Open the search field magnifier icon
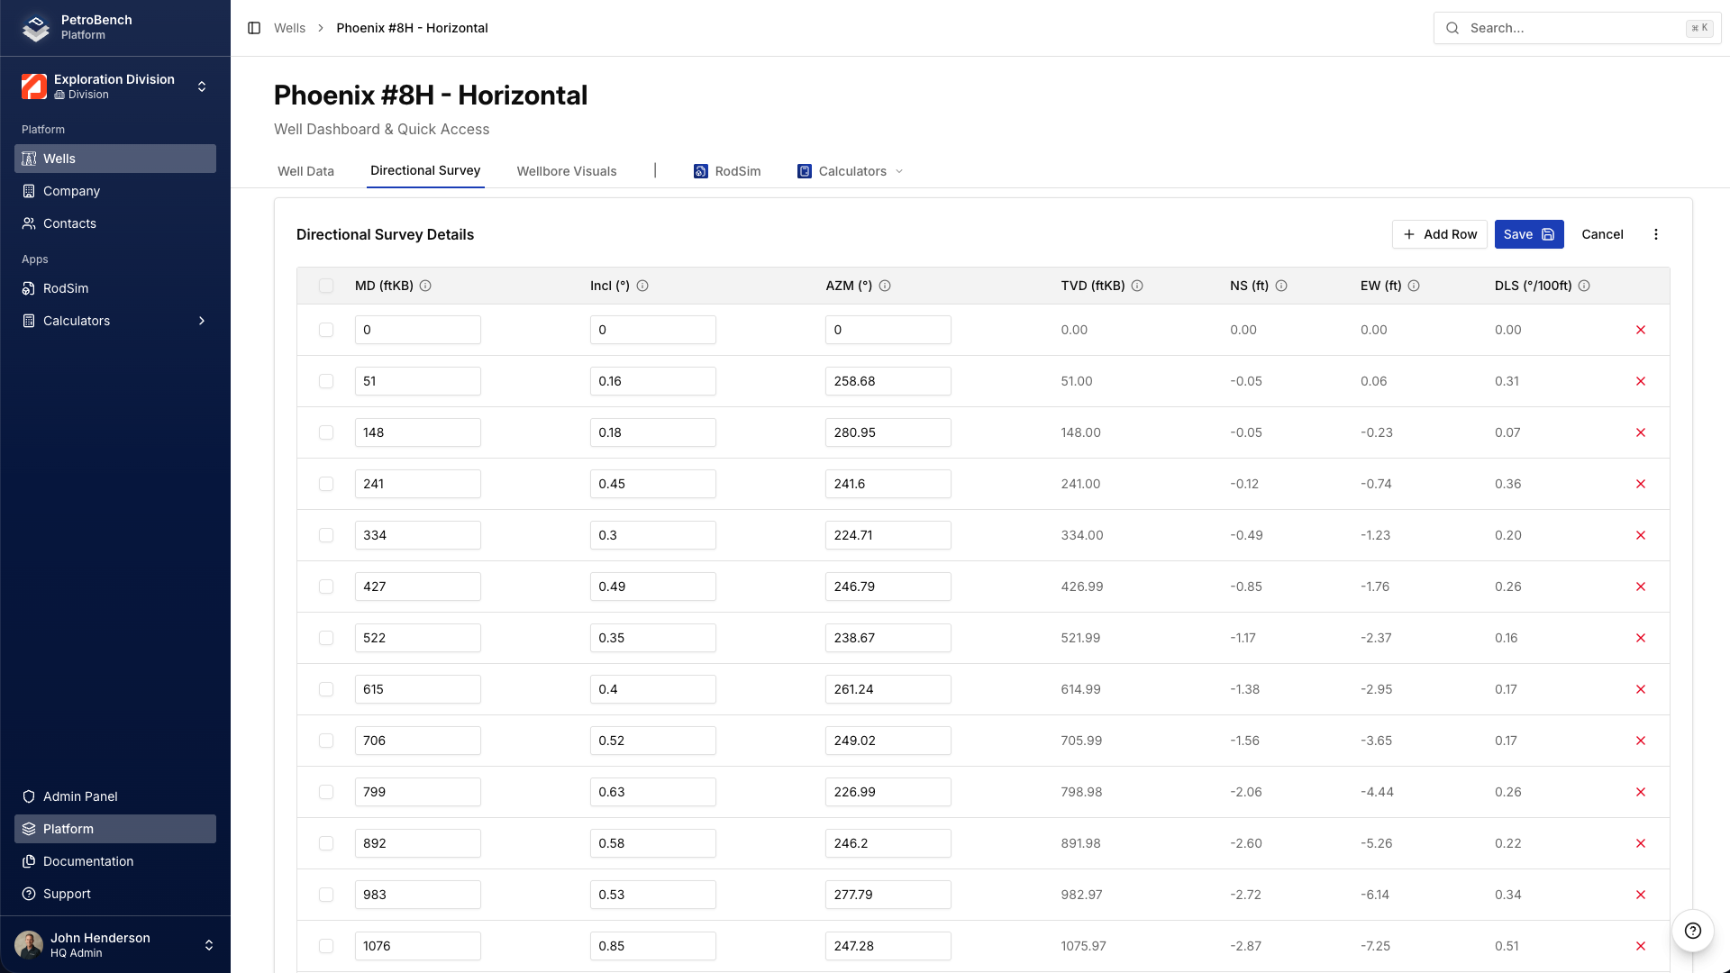1730x973 pixels. point(1452,28)
